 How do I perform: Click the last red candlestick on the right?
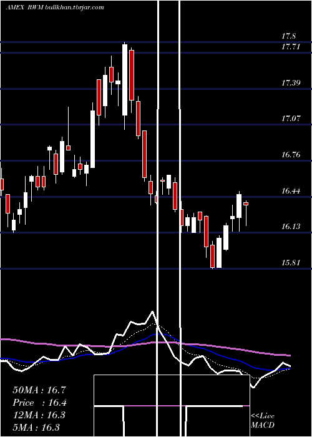coord(246,204)
